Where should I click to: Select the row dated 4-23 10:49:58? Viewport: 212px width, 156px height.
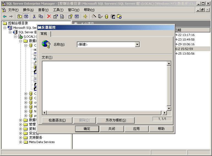(x=193, y=40)
